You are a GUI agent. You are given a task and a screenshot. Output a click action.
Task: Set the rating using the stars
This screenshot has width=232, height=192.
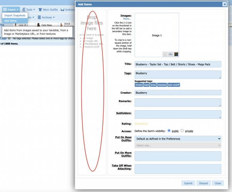(141, 124)
